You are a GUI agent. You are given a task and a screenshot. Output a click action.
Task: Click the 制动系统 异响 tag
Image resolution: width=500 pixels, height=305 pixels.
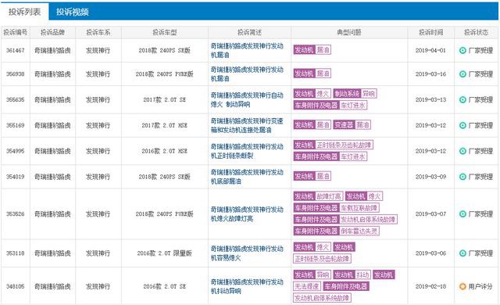pyautogui.click(x=355, y=94)
